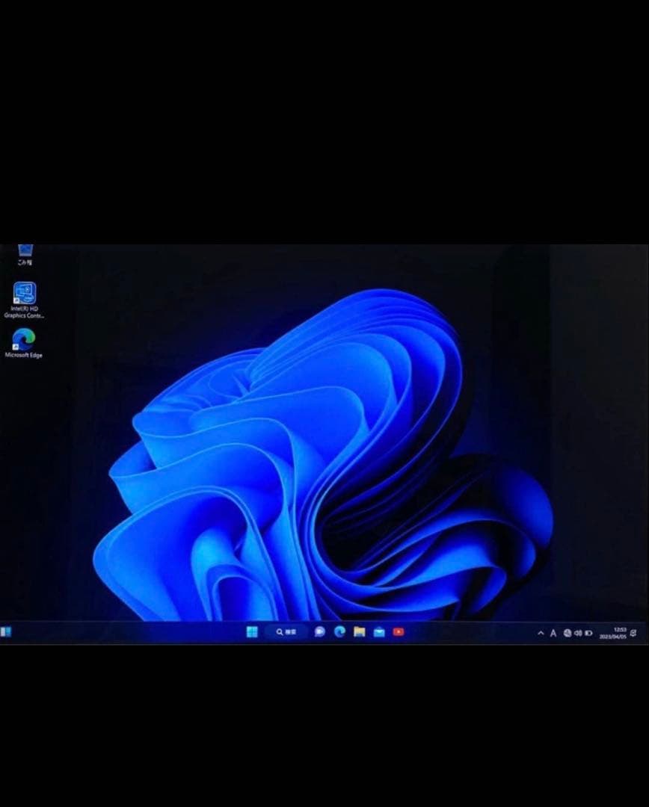Open the Chat app from taskbar
649x807 pixels.
[319, 632]
